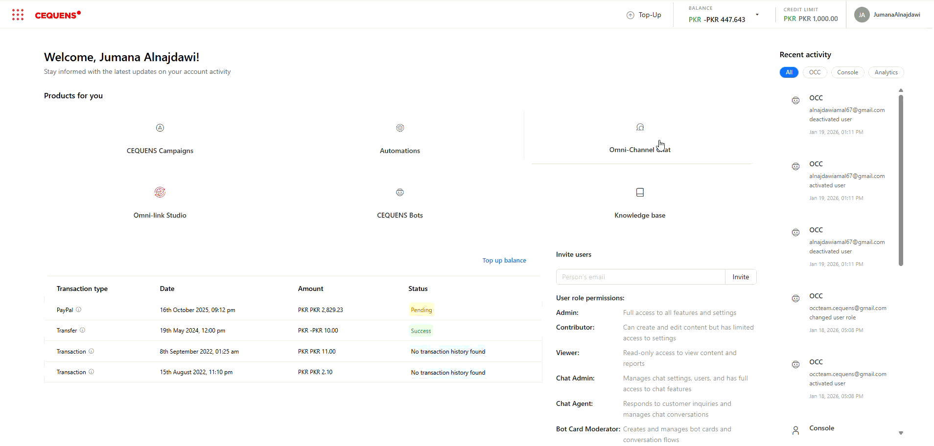Open CEQUENS Campaigns product icon

coord(160,128)
